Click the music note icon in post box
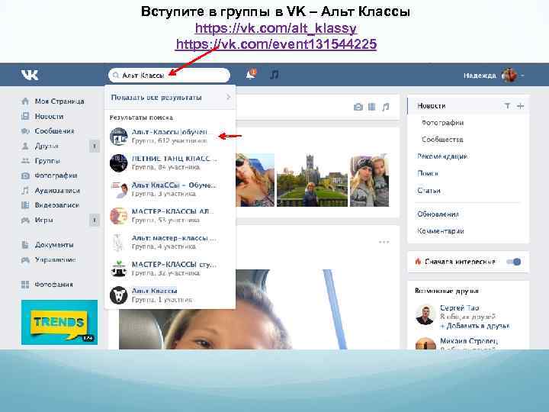This screenshot has width=549, height=412. [x=386, y=107]
